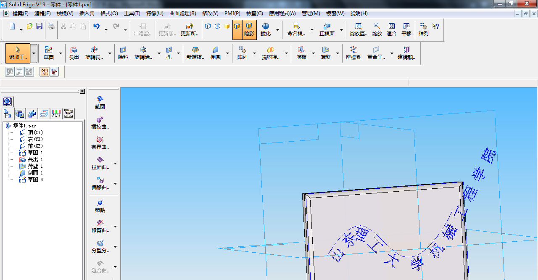Open the 薄壁 thin wall dropdown arrow
538x280 pixels.
pyautogui.click(x=338, y=54)
